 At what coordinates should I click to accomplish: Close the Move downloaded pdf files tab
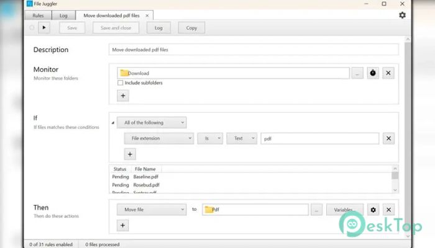point(147,15)
